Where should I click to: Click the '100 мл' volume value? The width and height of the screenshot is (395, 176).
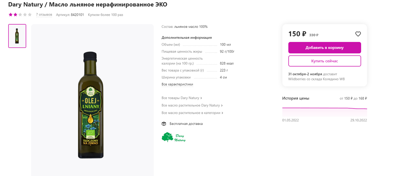[225, 45]
